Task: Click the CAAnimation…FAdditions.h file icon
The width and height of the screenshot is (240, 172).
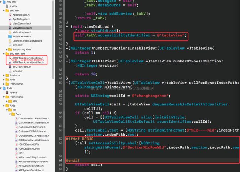Action: pos(16,119)
